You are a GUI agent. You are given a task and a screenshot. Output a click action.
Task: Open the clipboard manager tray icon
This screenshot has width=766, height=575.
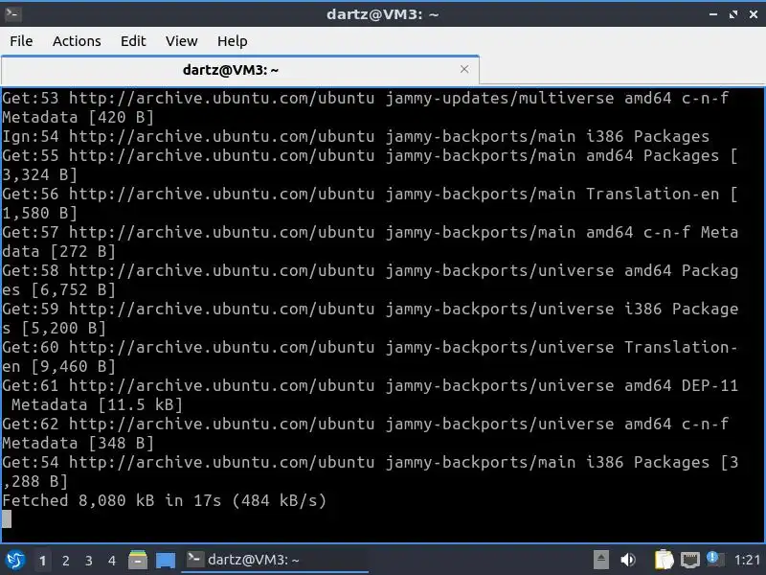664,560
